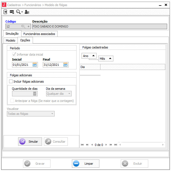The image size is (171, 171).
Task: Open calendar picker for Inicial date
Action: [x=35, y=65]
